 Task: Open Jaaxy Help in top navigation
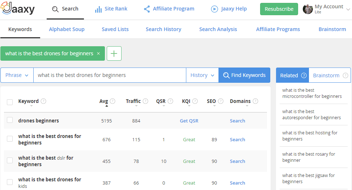(x=229, y=9)
